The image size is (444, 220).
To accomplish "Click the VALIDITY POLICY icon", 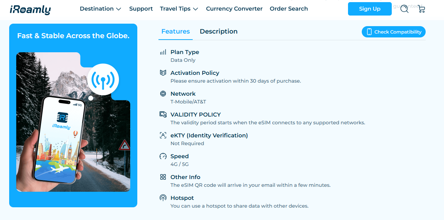I will pos(163,114).
